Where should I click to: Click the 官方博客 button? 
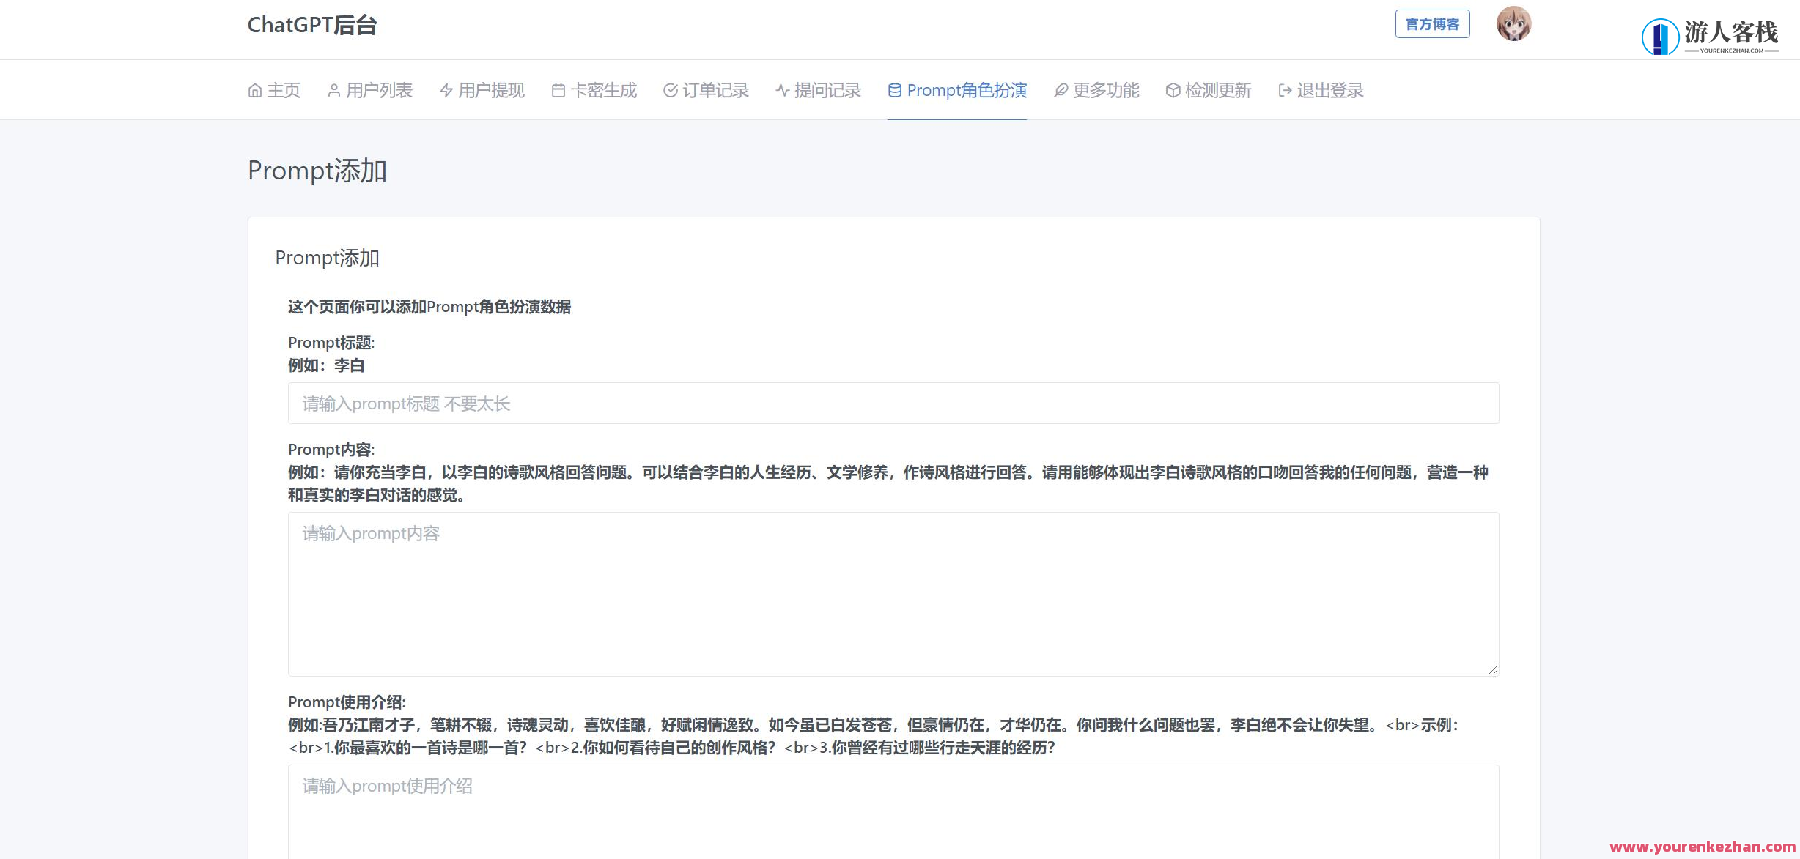click(1432, 23)
